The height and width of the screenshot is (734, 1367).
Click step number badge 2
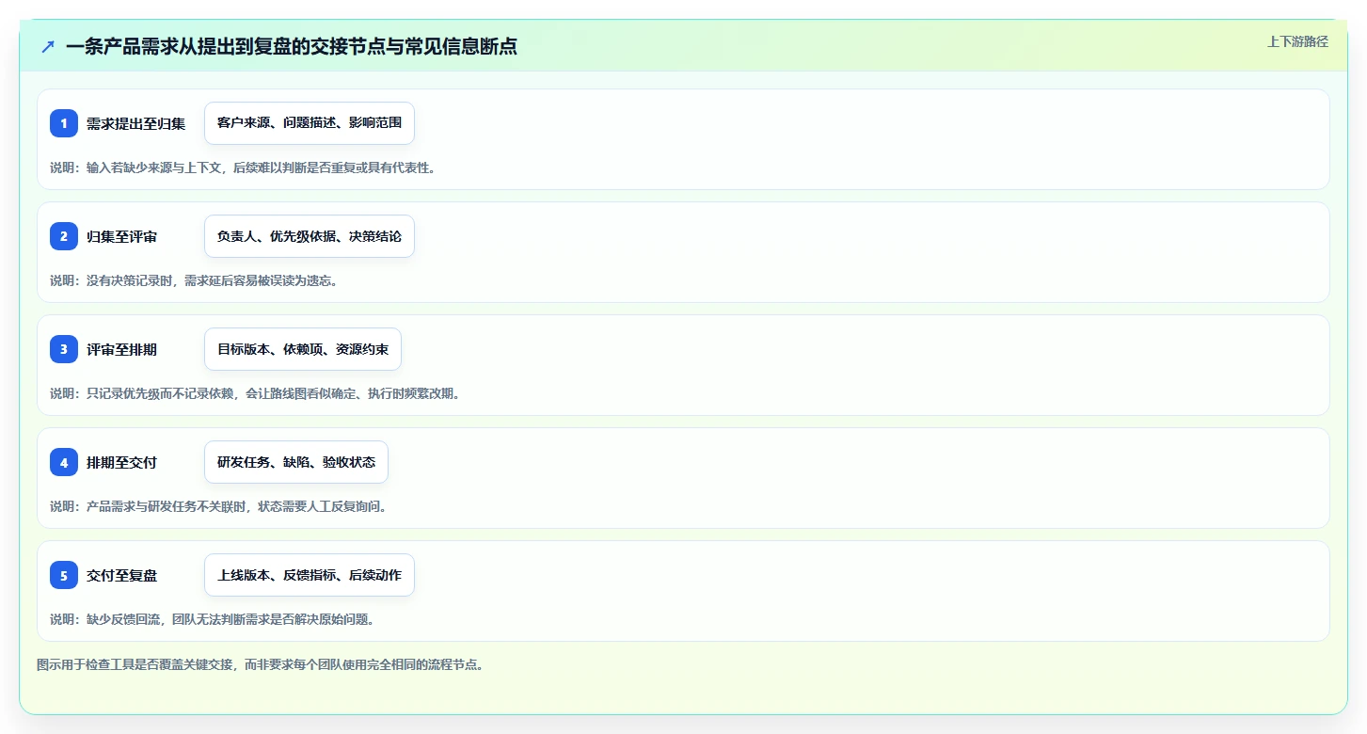(x=64, y=236)
